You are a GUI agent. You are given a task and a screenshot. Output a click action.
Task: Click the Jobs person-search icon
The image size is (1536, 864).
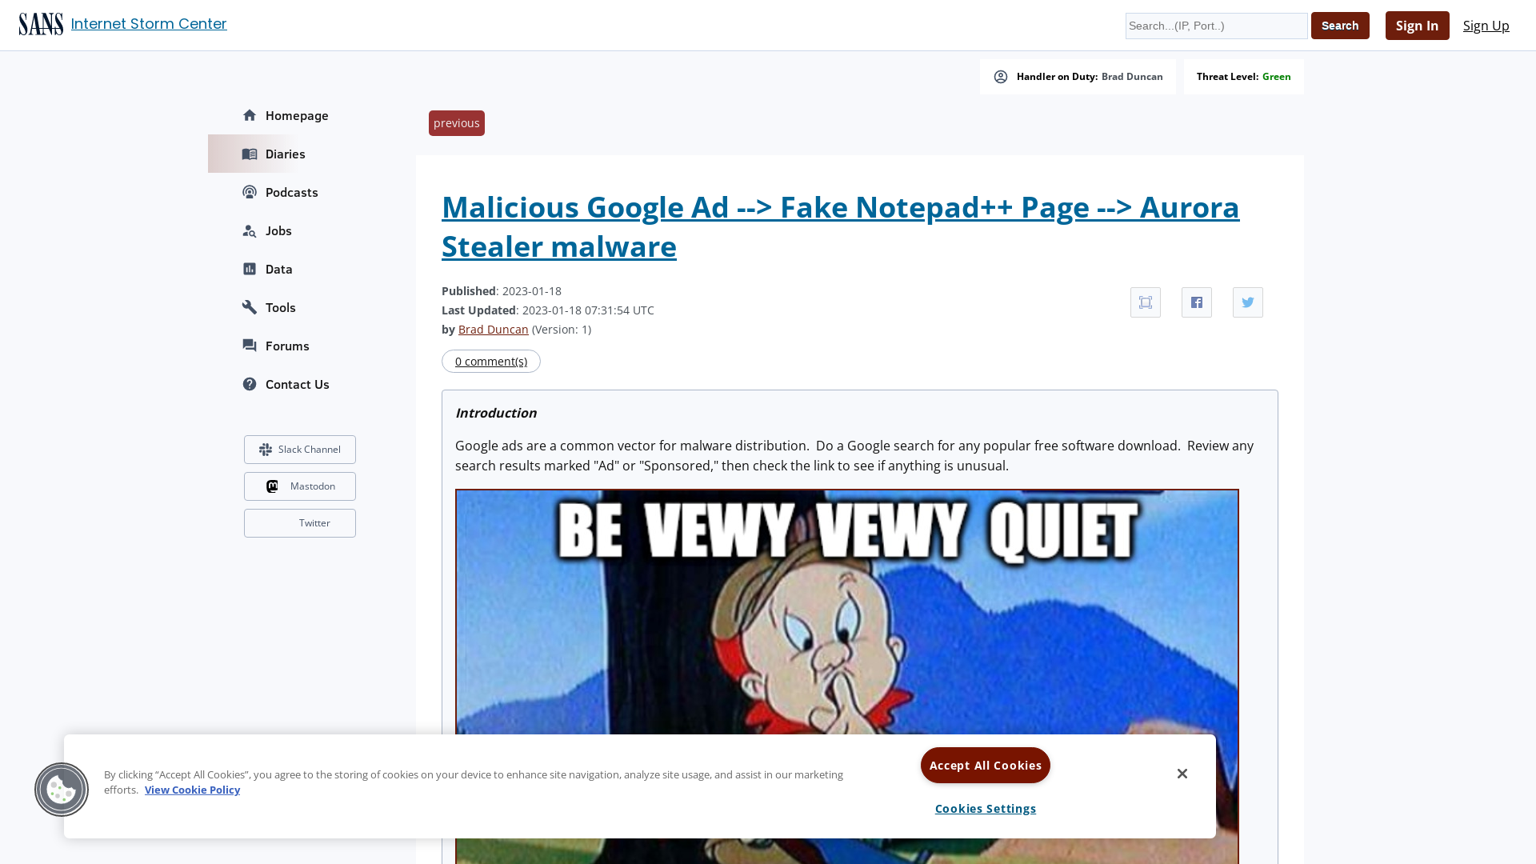[x=250, y=230]
